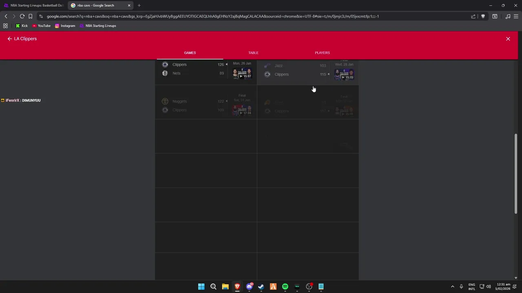This screenshot has height=293, width=522.
Task: Open Spotify from taskbar
Action: tap(285, 286)
